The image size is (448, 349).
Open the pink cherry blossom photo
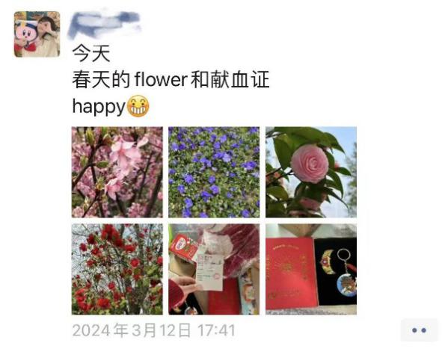pyautogui.click(x=117, y=172)
